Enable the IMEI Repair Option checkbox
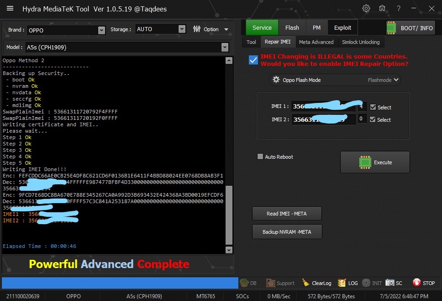The image size is (442, 301). point(253,60)
